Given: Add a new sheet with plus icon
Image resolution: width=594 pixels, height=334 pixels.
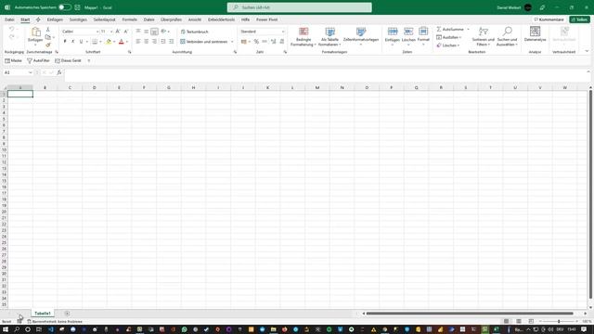Looking at the screenshot, I should tap(67, 314).
